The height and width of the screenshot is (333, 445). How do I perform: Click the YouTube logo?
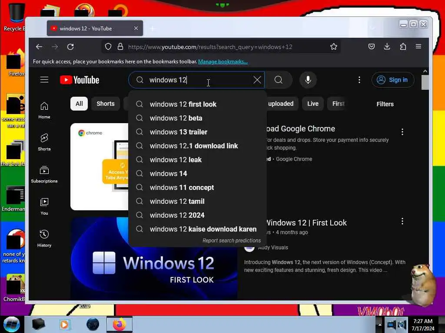click(x=80, y=80)
